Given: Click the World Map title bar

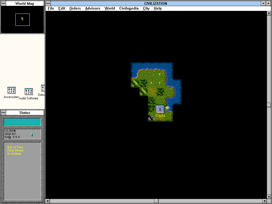Looking at the screenshot, I should [x=25, y=3].
